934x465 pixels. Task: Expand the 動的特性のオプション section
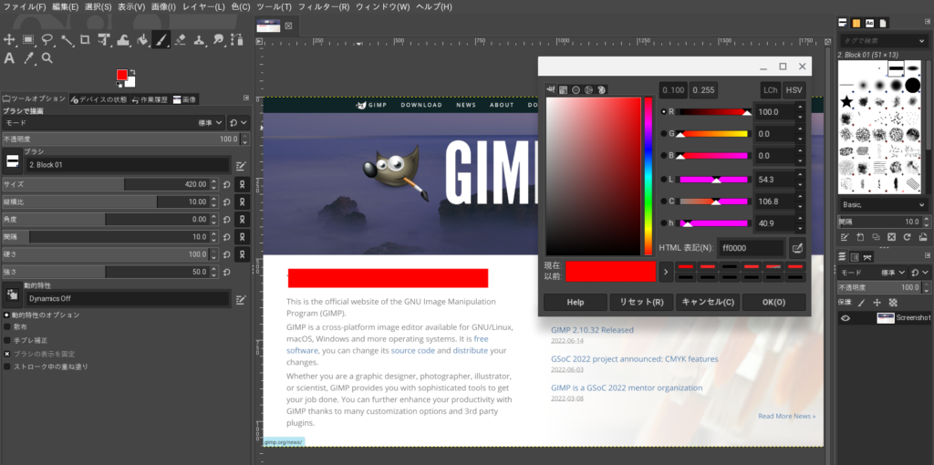(6, 315)
